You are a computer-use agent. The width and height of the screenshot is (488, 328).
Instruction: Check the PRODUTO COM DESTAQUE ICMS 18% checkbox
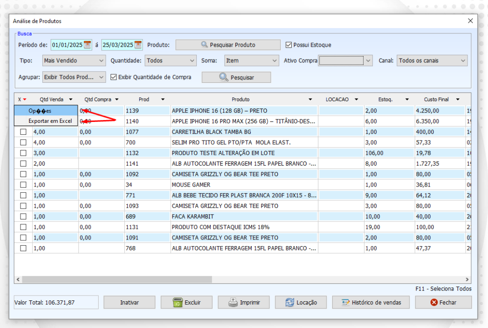pos(23,227)
